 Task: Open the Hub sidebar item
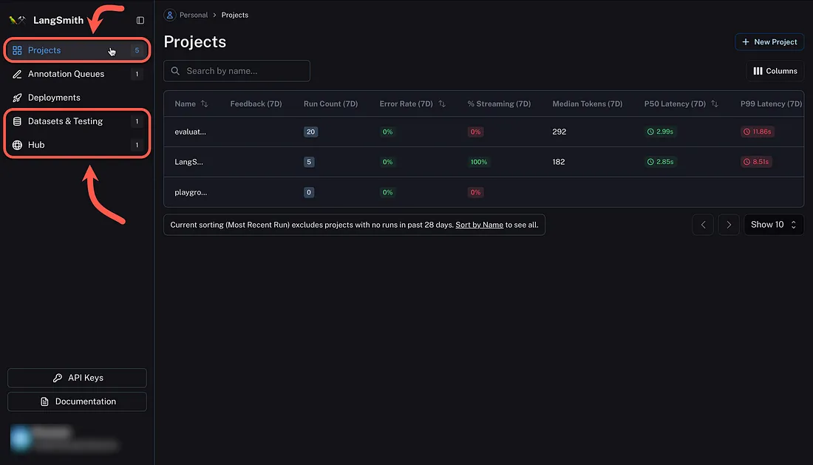click(x=78, y=145)
